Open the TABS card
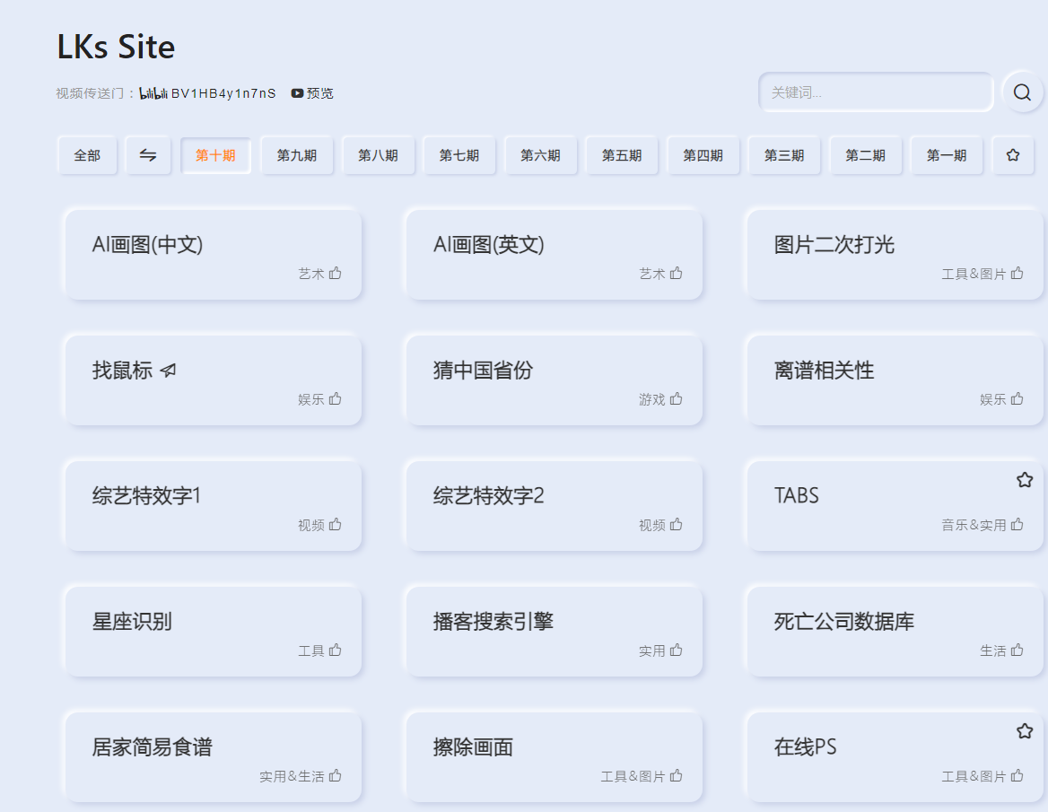The image size is (1048, 812). 895,506
